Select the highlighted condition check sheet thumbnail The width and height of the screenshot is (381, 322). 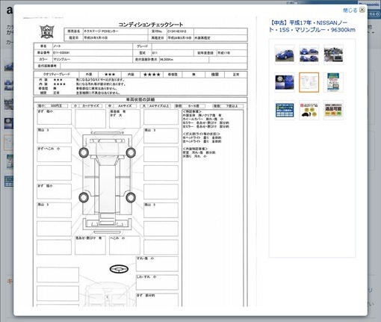(x=309, y=82)
